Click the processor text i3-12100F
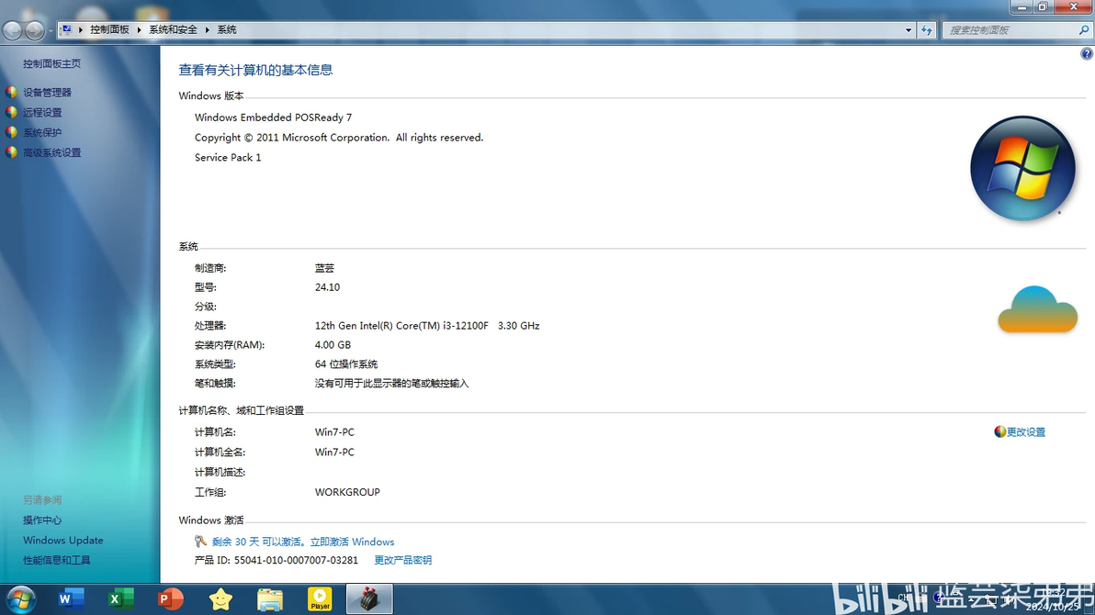This screenshot has width=1095, height=615. pos(427,325)
